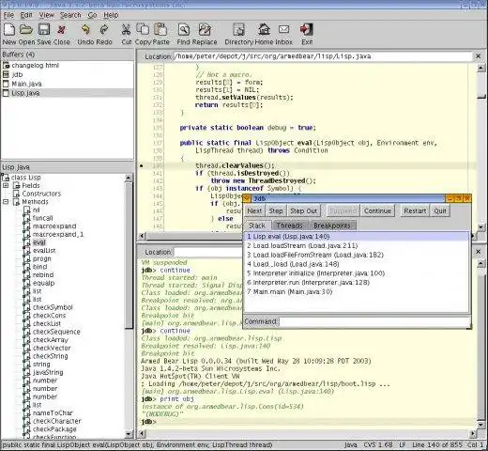Click the Save floppy disk icon
The height and width of the screenshot is (451, 488).
tap(44, 29)
